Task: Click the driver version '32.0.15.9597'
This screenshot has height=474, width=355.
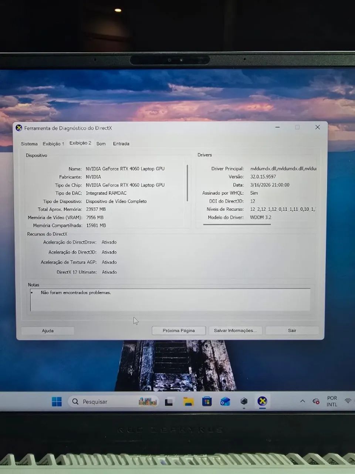Action: point(263,177)
